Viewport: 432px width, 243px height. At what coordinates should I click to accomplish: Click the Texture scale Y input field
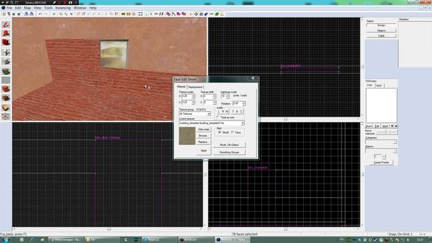[x=186, y=102]
